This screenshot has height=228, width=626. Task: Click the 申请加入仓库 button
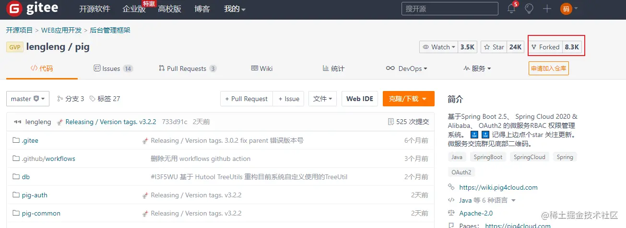click(549, 68)
